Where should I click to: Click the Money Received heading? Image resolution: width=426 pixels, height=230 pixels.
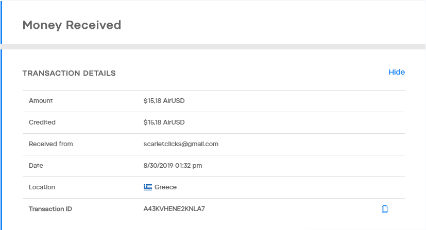pos(72,25)
